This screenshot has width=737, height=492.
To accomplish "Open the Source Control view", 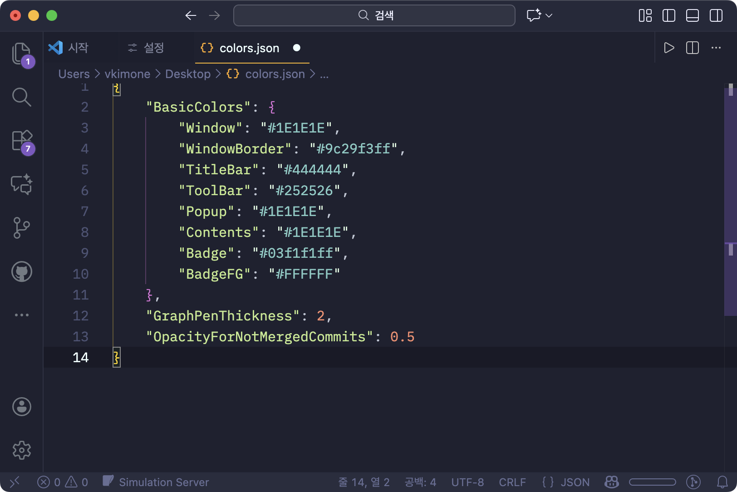I will pyautogui.click(x=21, y=228).
